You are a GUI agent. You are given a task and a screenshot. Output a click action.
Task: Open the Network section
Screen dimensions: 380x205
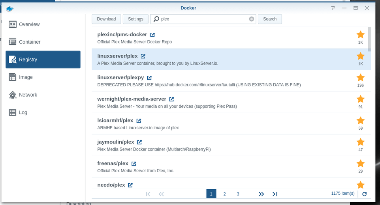click(43, 95)
